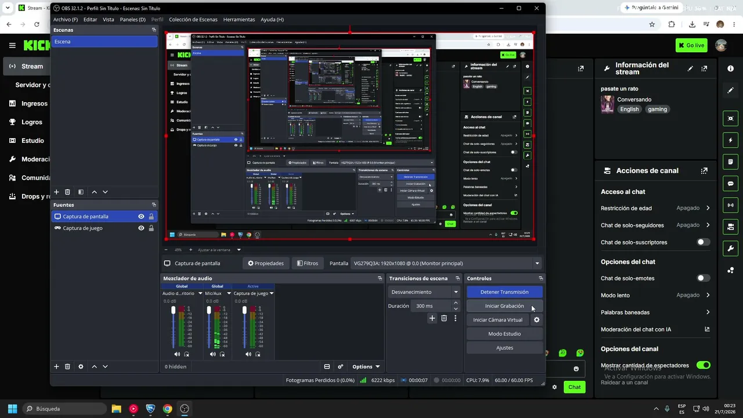Image resolution: width=743 pixels, height=418 pixels.
Task: Open Captura de juego mixer dropdown arrow
Action: click(272, 293)
